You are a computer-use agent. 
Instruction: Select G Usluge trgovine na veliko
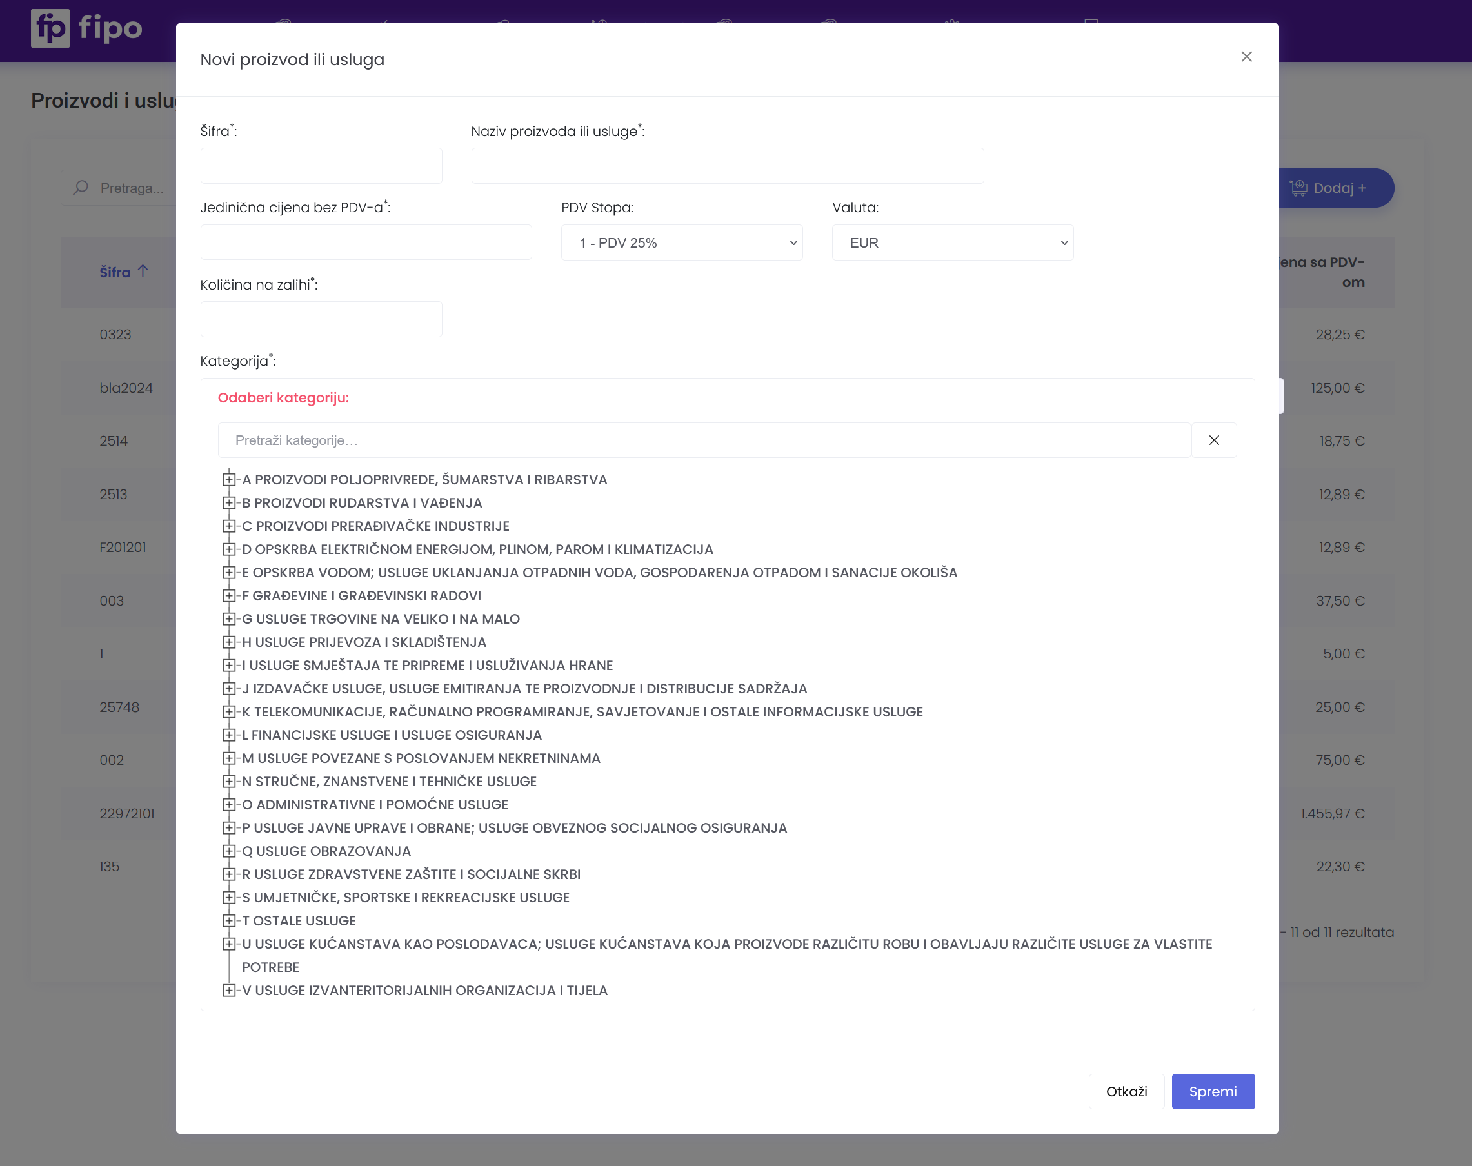point(381,618)
